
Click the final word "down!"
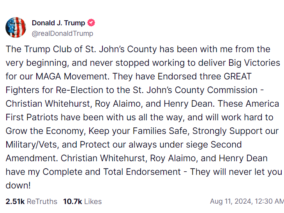tap(18, 185)
